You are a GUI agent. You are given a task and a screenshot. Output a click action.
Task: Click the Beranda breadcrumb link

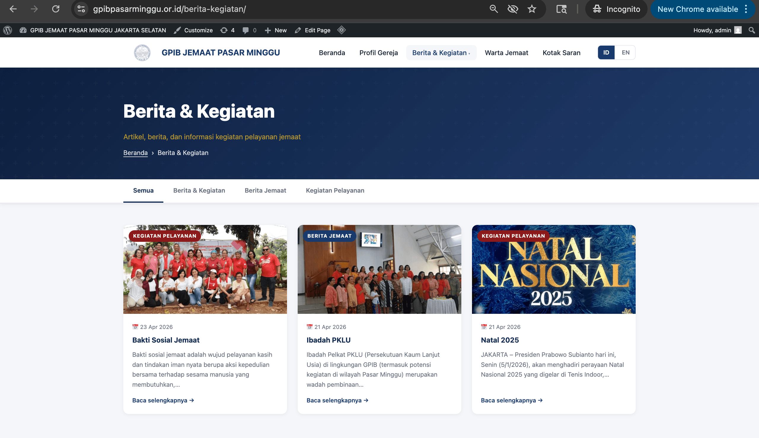click(x=135, y=153)
